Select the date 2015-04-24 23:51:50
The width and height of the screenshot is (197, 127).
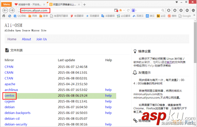(x=73, y=84)
